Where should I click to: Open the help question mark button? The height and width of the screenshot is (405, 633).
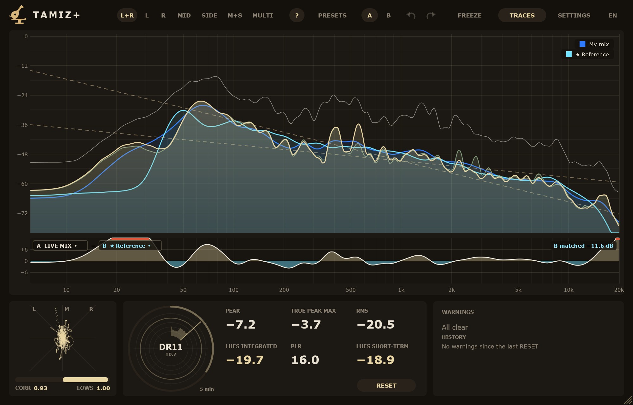pos(297,15)
